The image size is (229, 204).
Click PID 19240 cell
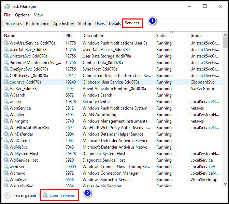(71, 82)
